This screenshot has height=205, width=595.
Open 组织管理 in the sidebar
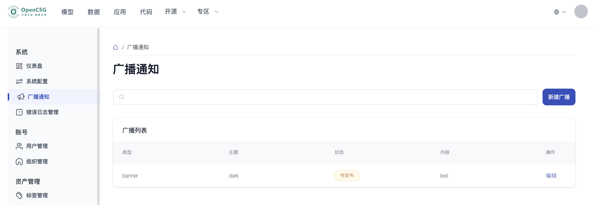(x=37, y=162)
